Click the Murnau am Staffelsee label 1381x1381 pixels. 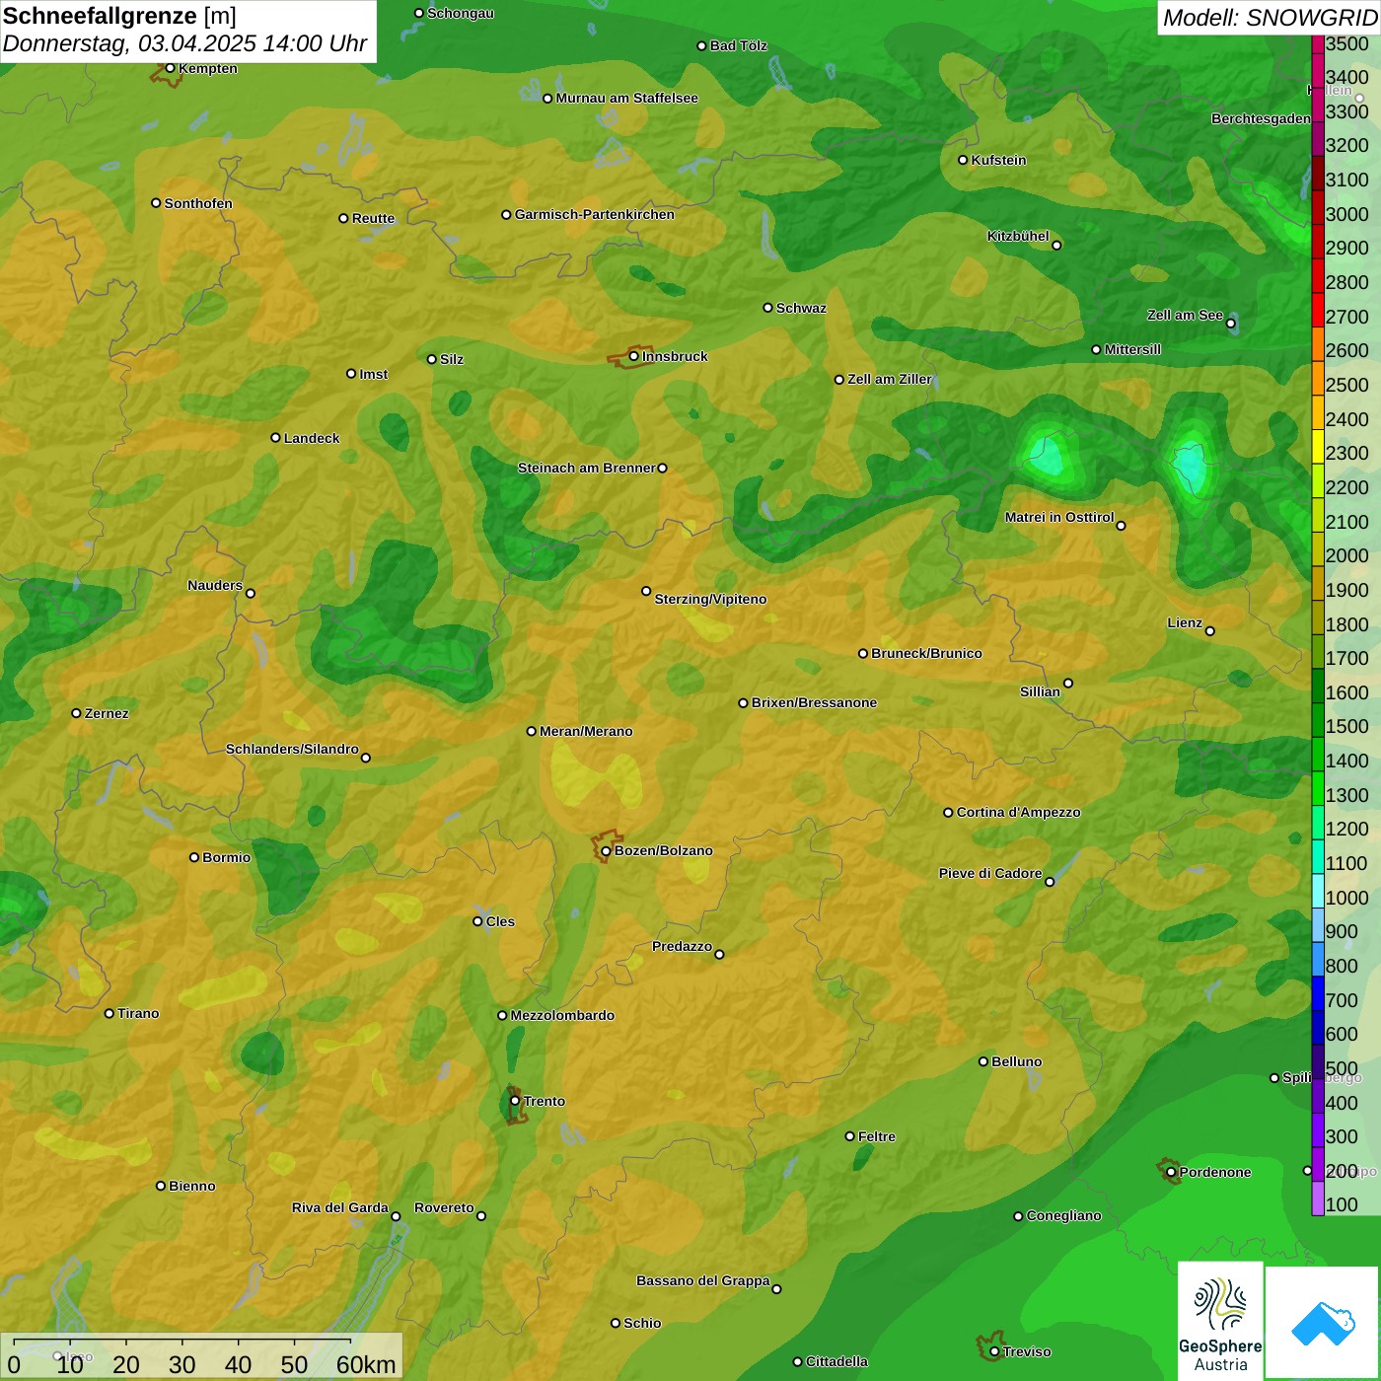pos(626,98)
